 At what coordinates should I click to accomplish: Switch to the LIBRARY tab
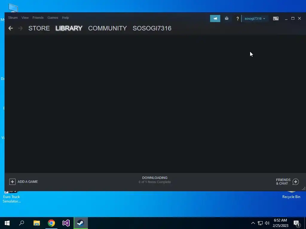tap(69, 28)
